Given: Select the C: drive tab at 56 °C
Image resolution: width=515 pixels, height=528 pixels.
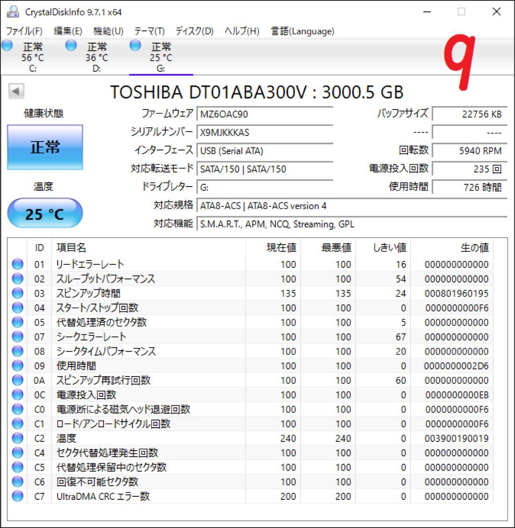Looking at the screenshot, I should tap(33, 57).
